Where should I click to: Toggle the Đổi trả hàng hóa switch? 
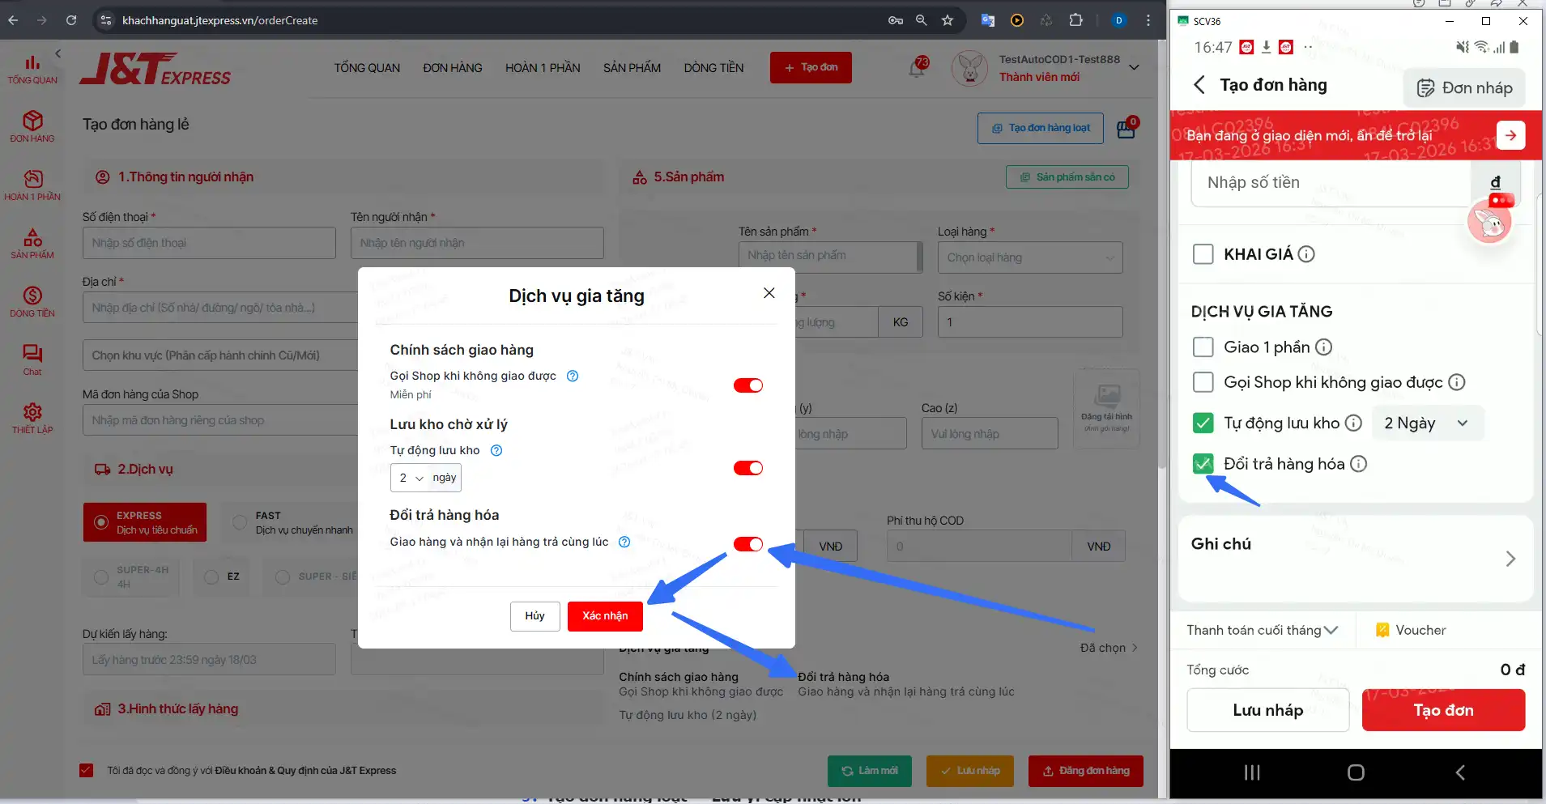point(747,544)
